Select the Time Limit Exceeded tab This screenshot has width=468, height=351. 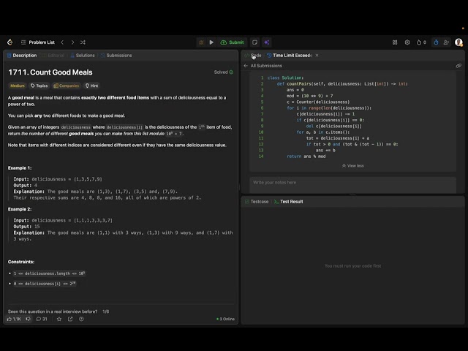click(290, 56)
